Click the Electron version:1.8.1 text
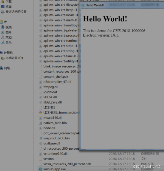Screen dimensions: 164x171 click(x=101, y=35)
